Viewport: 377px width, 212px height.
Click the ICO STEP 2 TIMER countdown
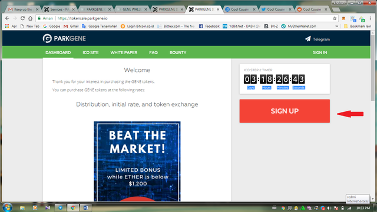click(x=275, y=79)
